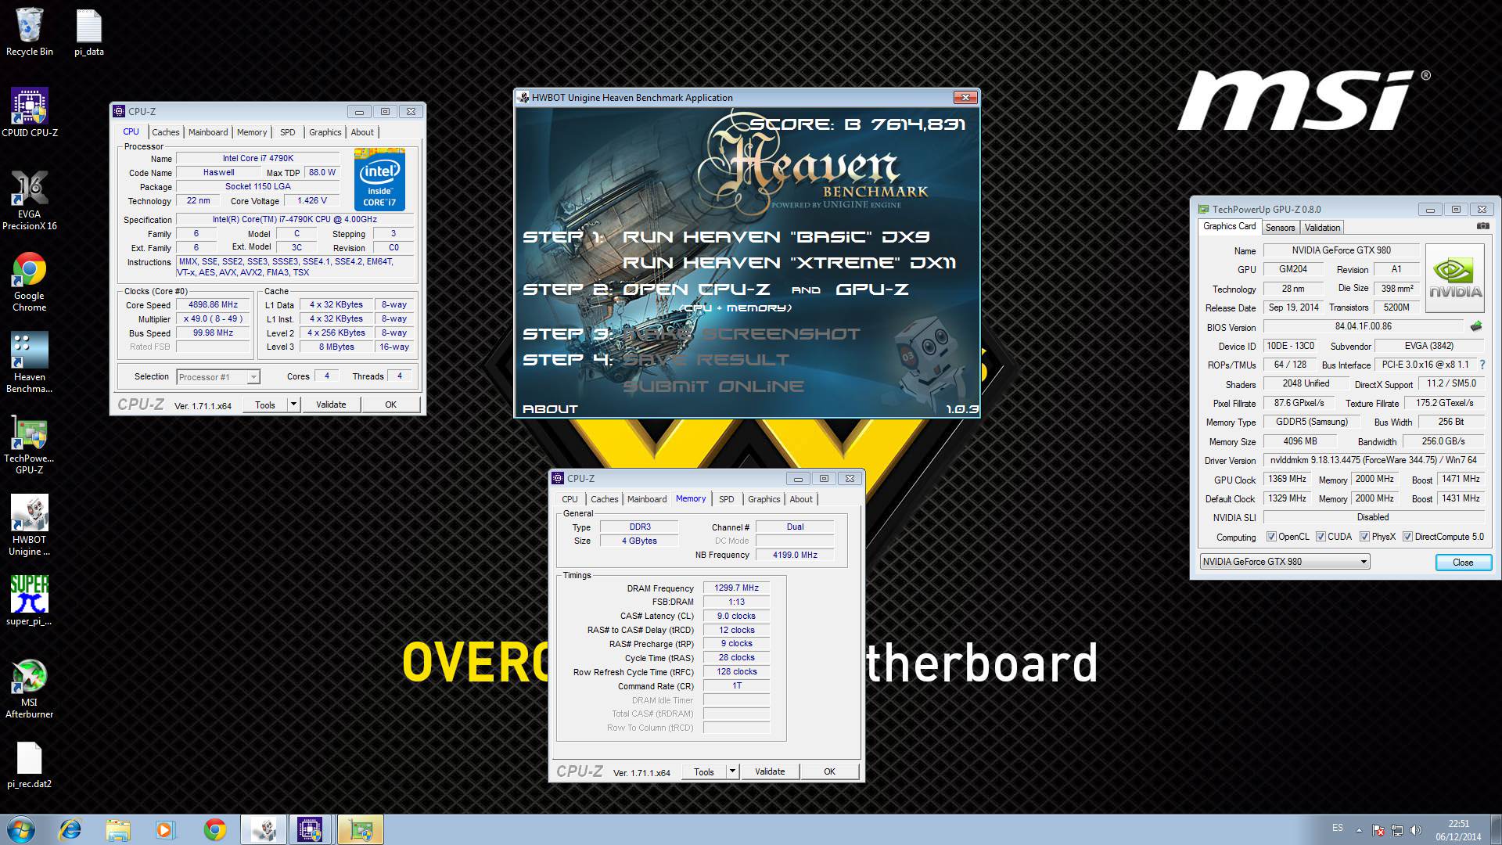Click OK in lower CPU-Z window
The width and height of the screenshot is (1502, 845).
click(x=829, y=771)
